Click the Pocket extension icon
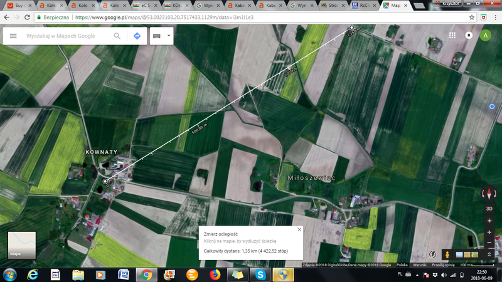502x282 pixels. coord(483,18)
